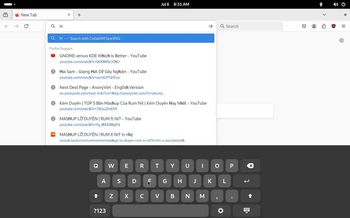Screen dimensions: 350x218
Task: Open the Pocket save icon
Action: 304,26
